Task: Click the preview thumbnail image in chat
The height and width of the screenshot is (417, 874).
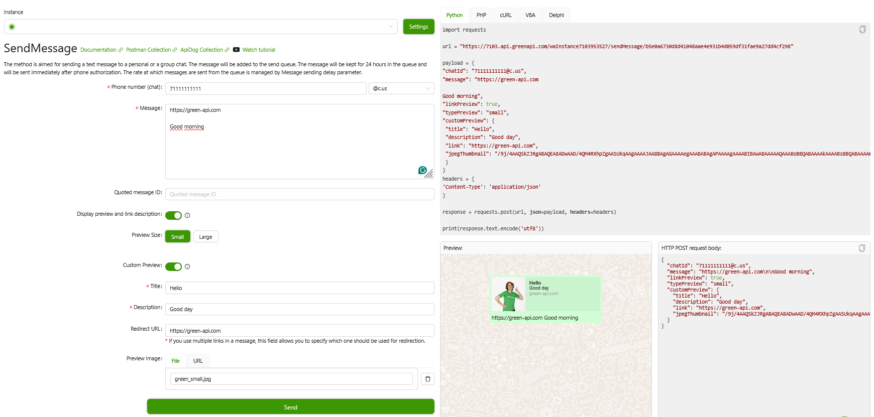Action: [508, 294]
